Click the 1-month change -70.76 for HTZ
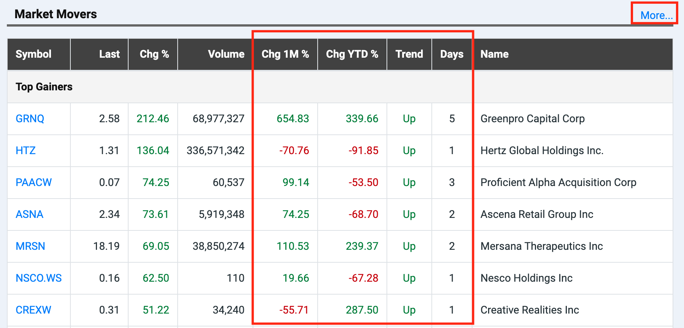This screenshot has width=684, height=328. click(x=294, y=151)
